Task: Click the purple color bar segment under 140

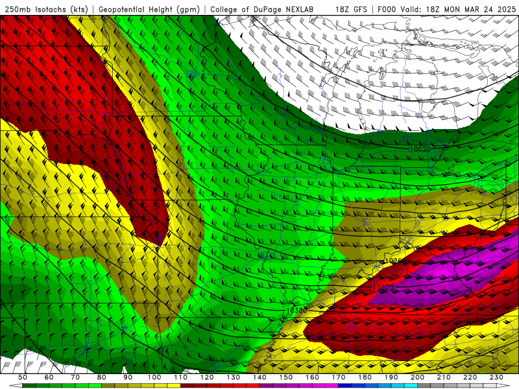Action: (x=266, y=386)
